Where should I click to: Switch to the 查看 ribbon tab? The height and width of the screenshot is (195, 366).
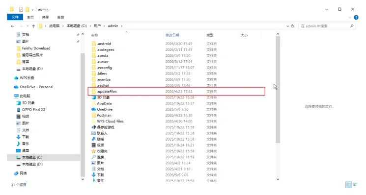click(61, 17)
